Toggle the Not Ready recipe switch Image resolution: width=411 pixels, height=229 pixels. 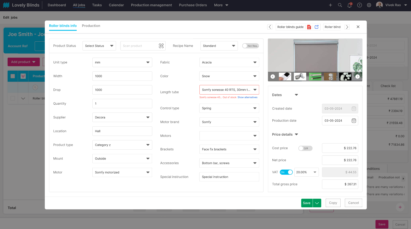pos(250,46)
